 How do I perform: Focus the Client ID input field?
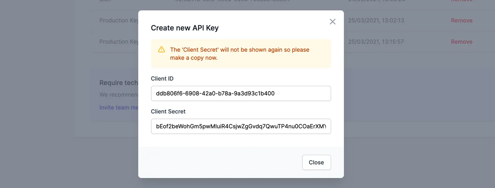(x=241, y=93)
